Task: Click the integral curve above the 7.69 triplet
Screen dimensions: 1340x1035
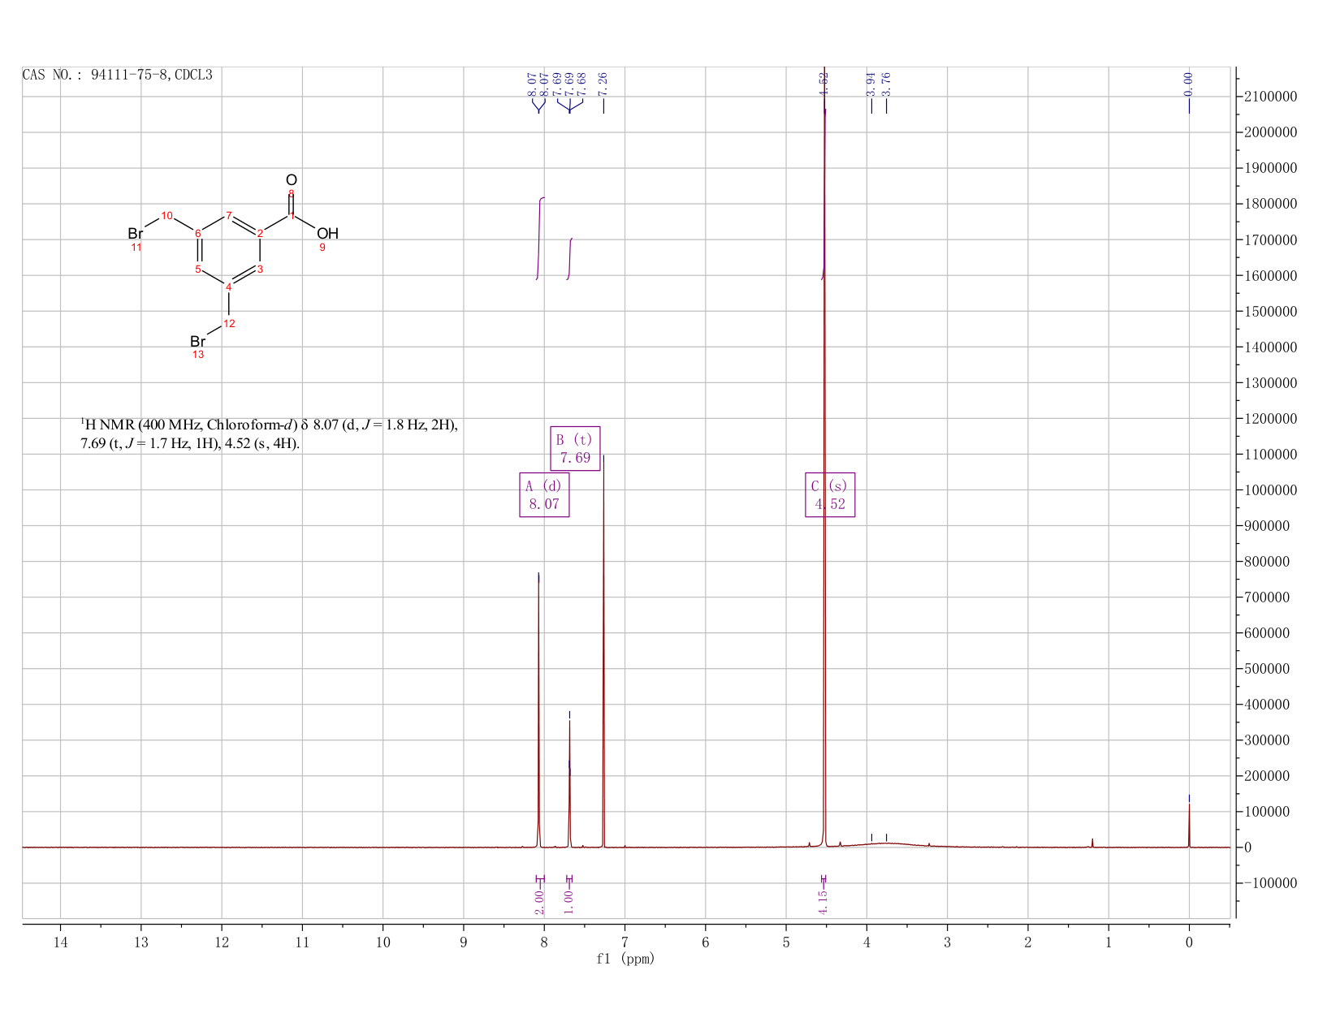Action: 569,259
